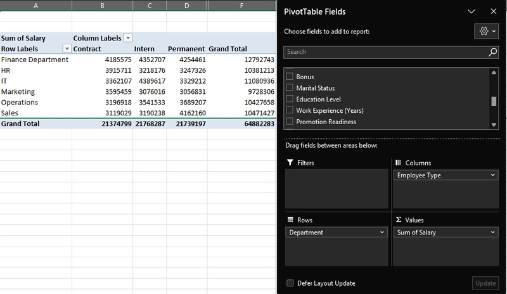Select column B header
The width and height of the screenshot is (507, 294).
pos(102,6)
